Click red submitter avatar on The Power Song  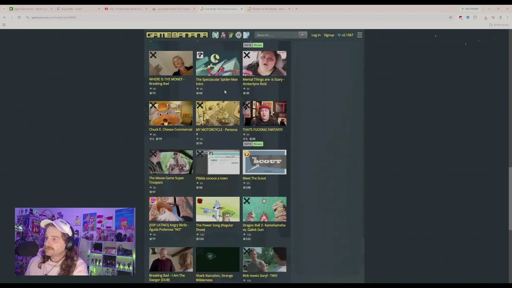(x=200, y=201)
